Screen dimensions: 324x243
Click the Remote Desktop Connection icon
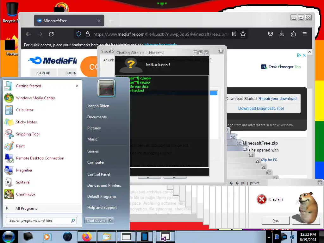[x=9, y=158]
